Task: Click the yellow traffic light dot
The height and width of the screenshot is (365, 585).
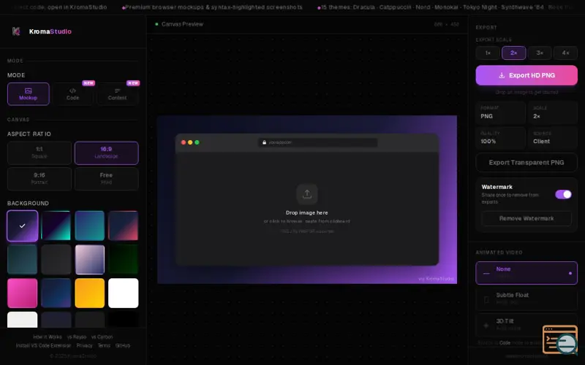Action: (x=190, y=142)
